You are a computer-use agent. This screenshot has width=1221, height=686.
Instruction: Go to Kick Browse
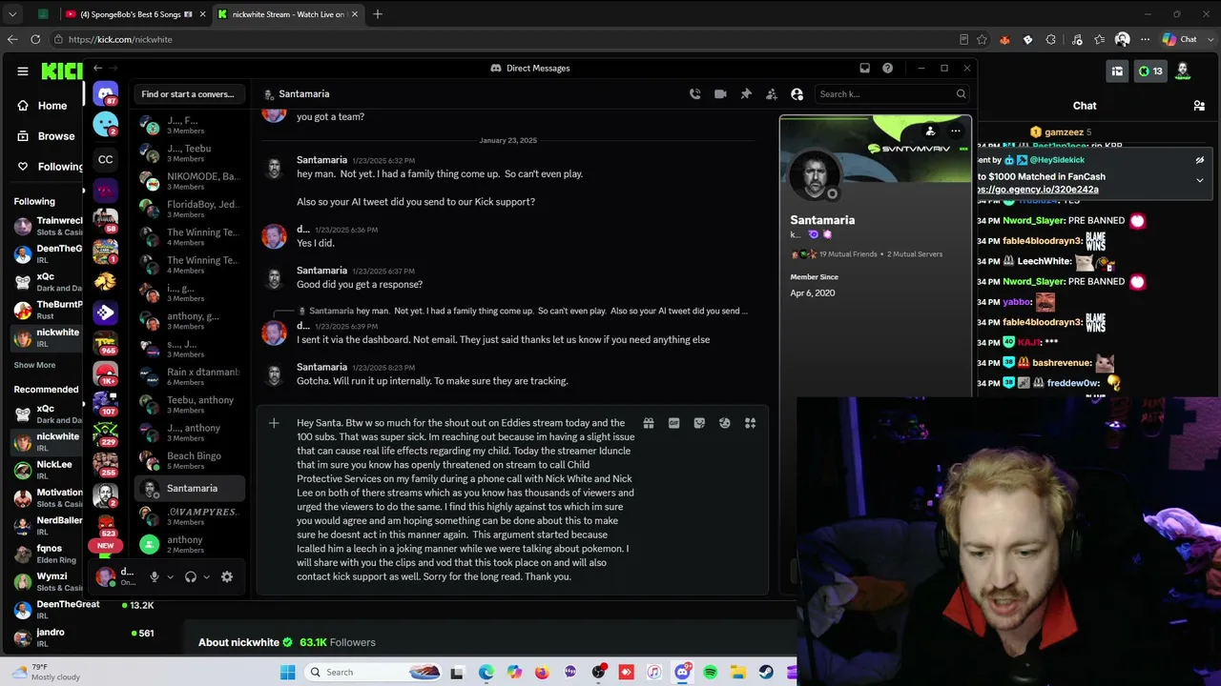point(47,136)
